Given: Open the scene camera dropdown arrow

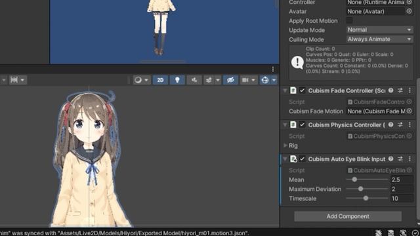Looking at the screenshot, I should [x=253, y=80].
